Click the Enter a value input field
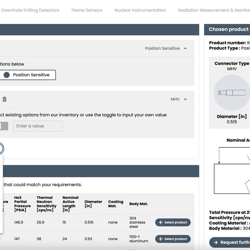This screenshot has height=250, width=250. point(38,126)
